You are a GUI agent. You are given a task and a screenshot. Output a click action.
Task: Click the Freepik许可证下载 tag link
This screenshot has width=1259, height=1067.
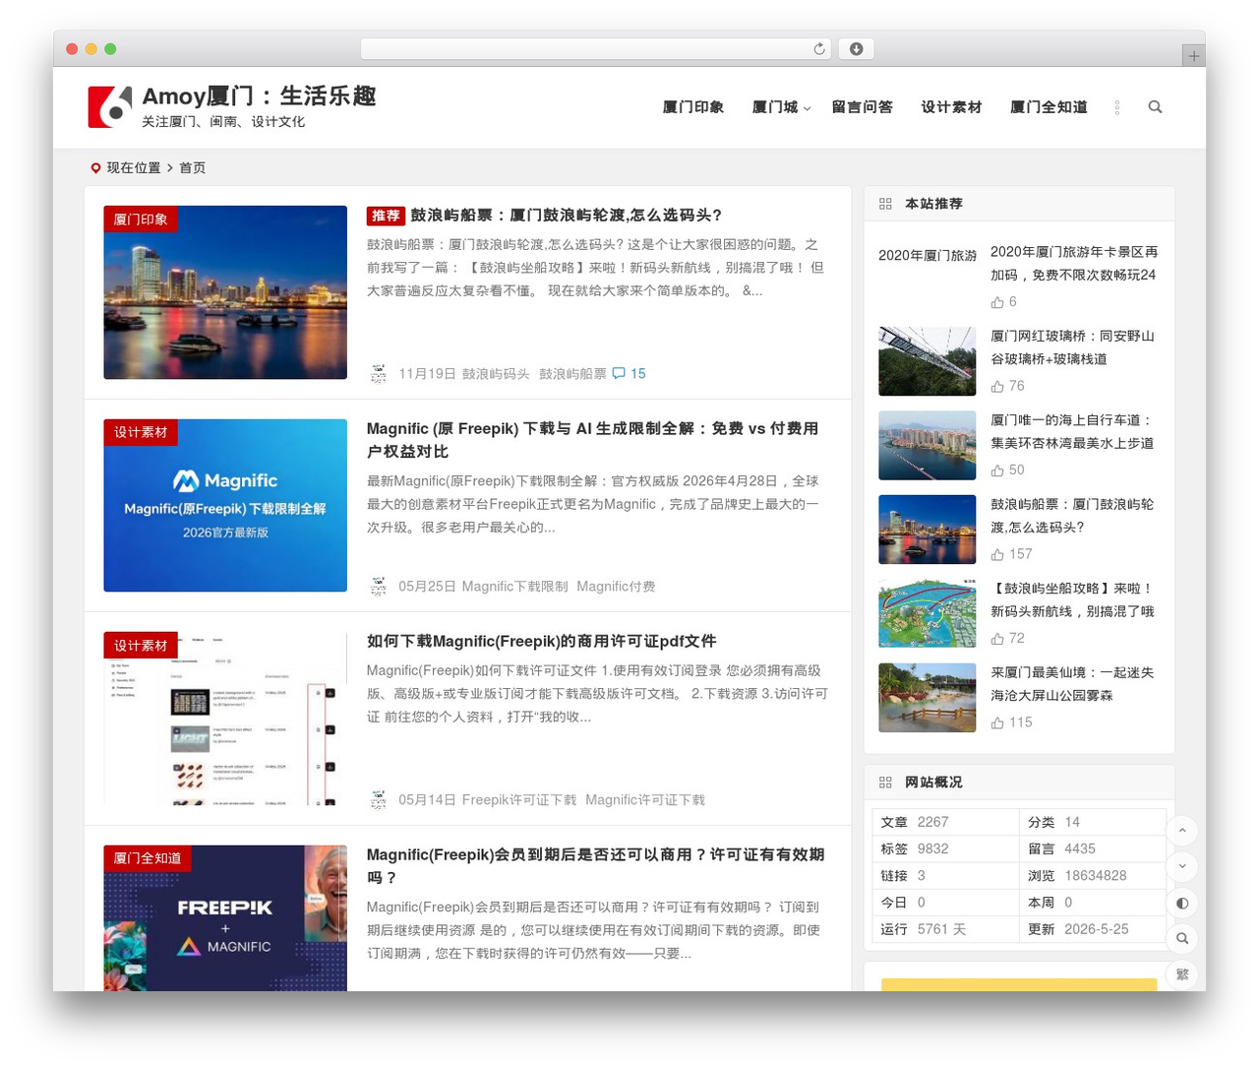coord(519,800)
